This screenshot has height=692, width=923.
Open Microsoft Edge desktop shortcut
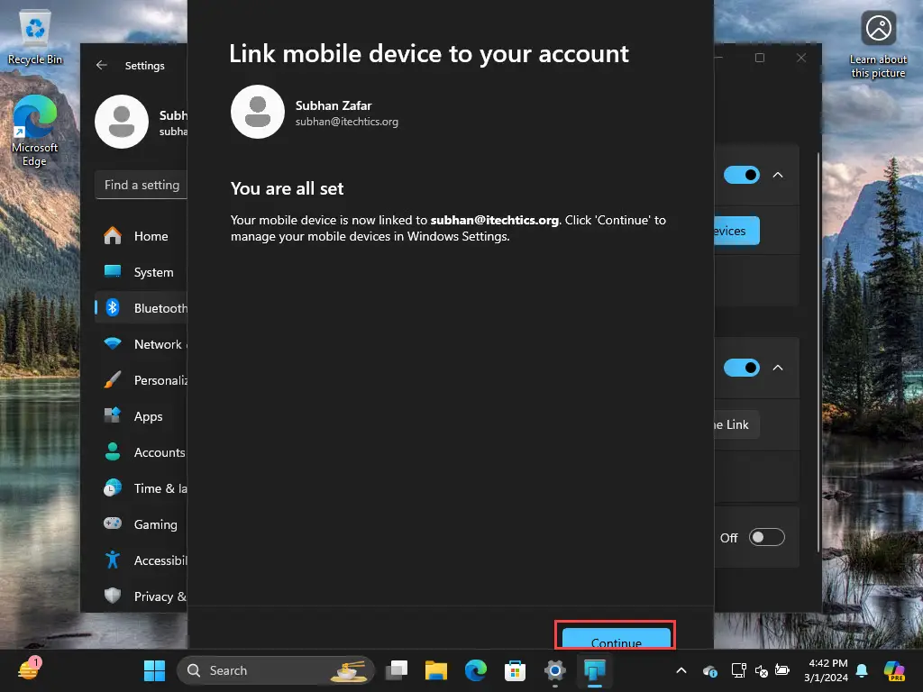point(35,131)
